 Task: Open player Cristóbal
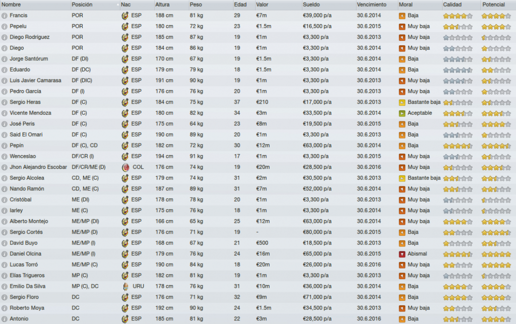click(20, 200)
